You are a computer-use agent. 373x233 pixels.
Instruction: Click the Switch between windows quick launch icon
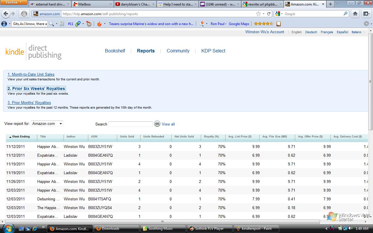click(28, 229)
